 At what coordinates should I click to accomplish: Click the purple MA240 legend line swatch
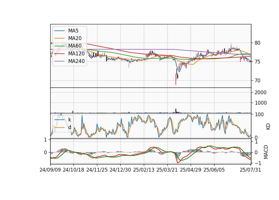pos(59,61)
